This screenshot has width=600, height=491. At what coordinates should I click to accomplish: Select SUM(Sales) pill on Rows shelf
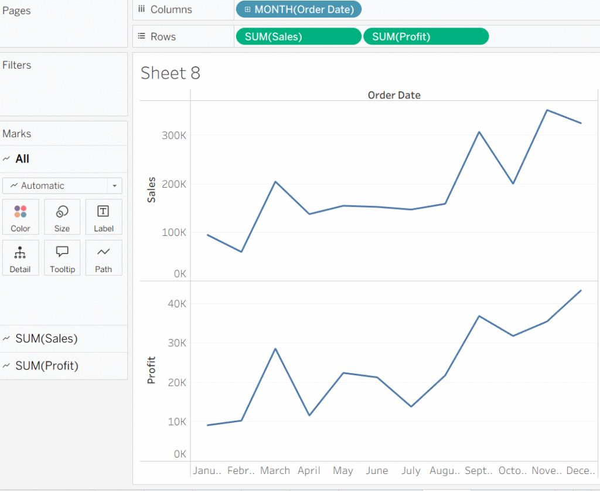coord(298,36)
